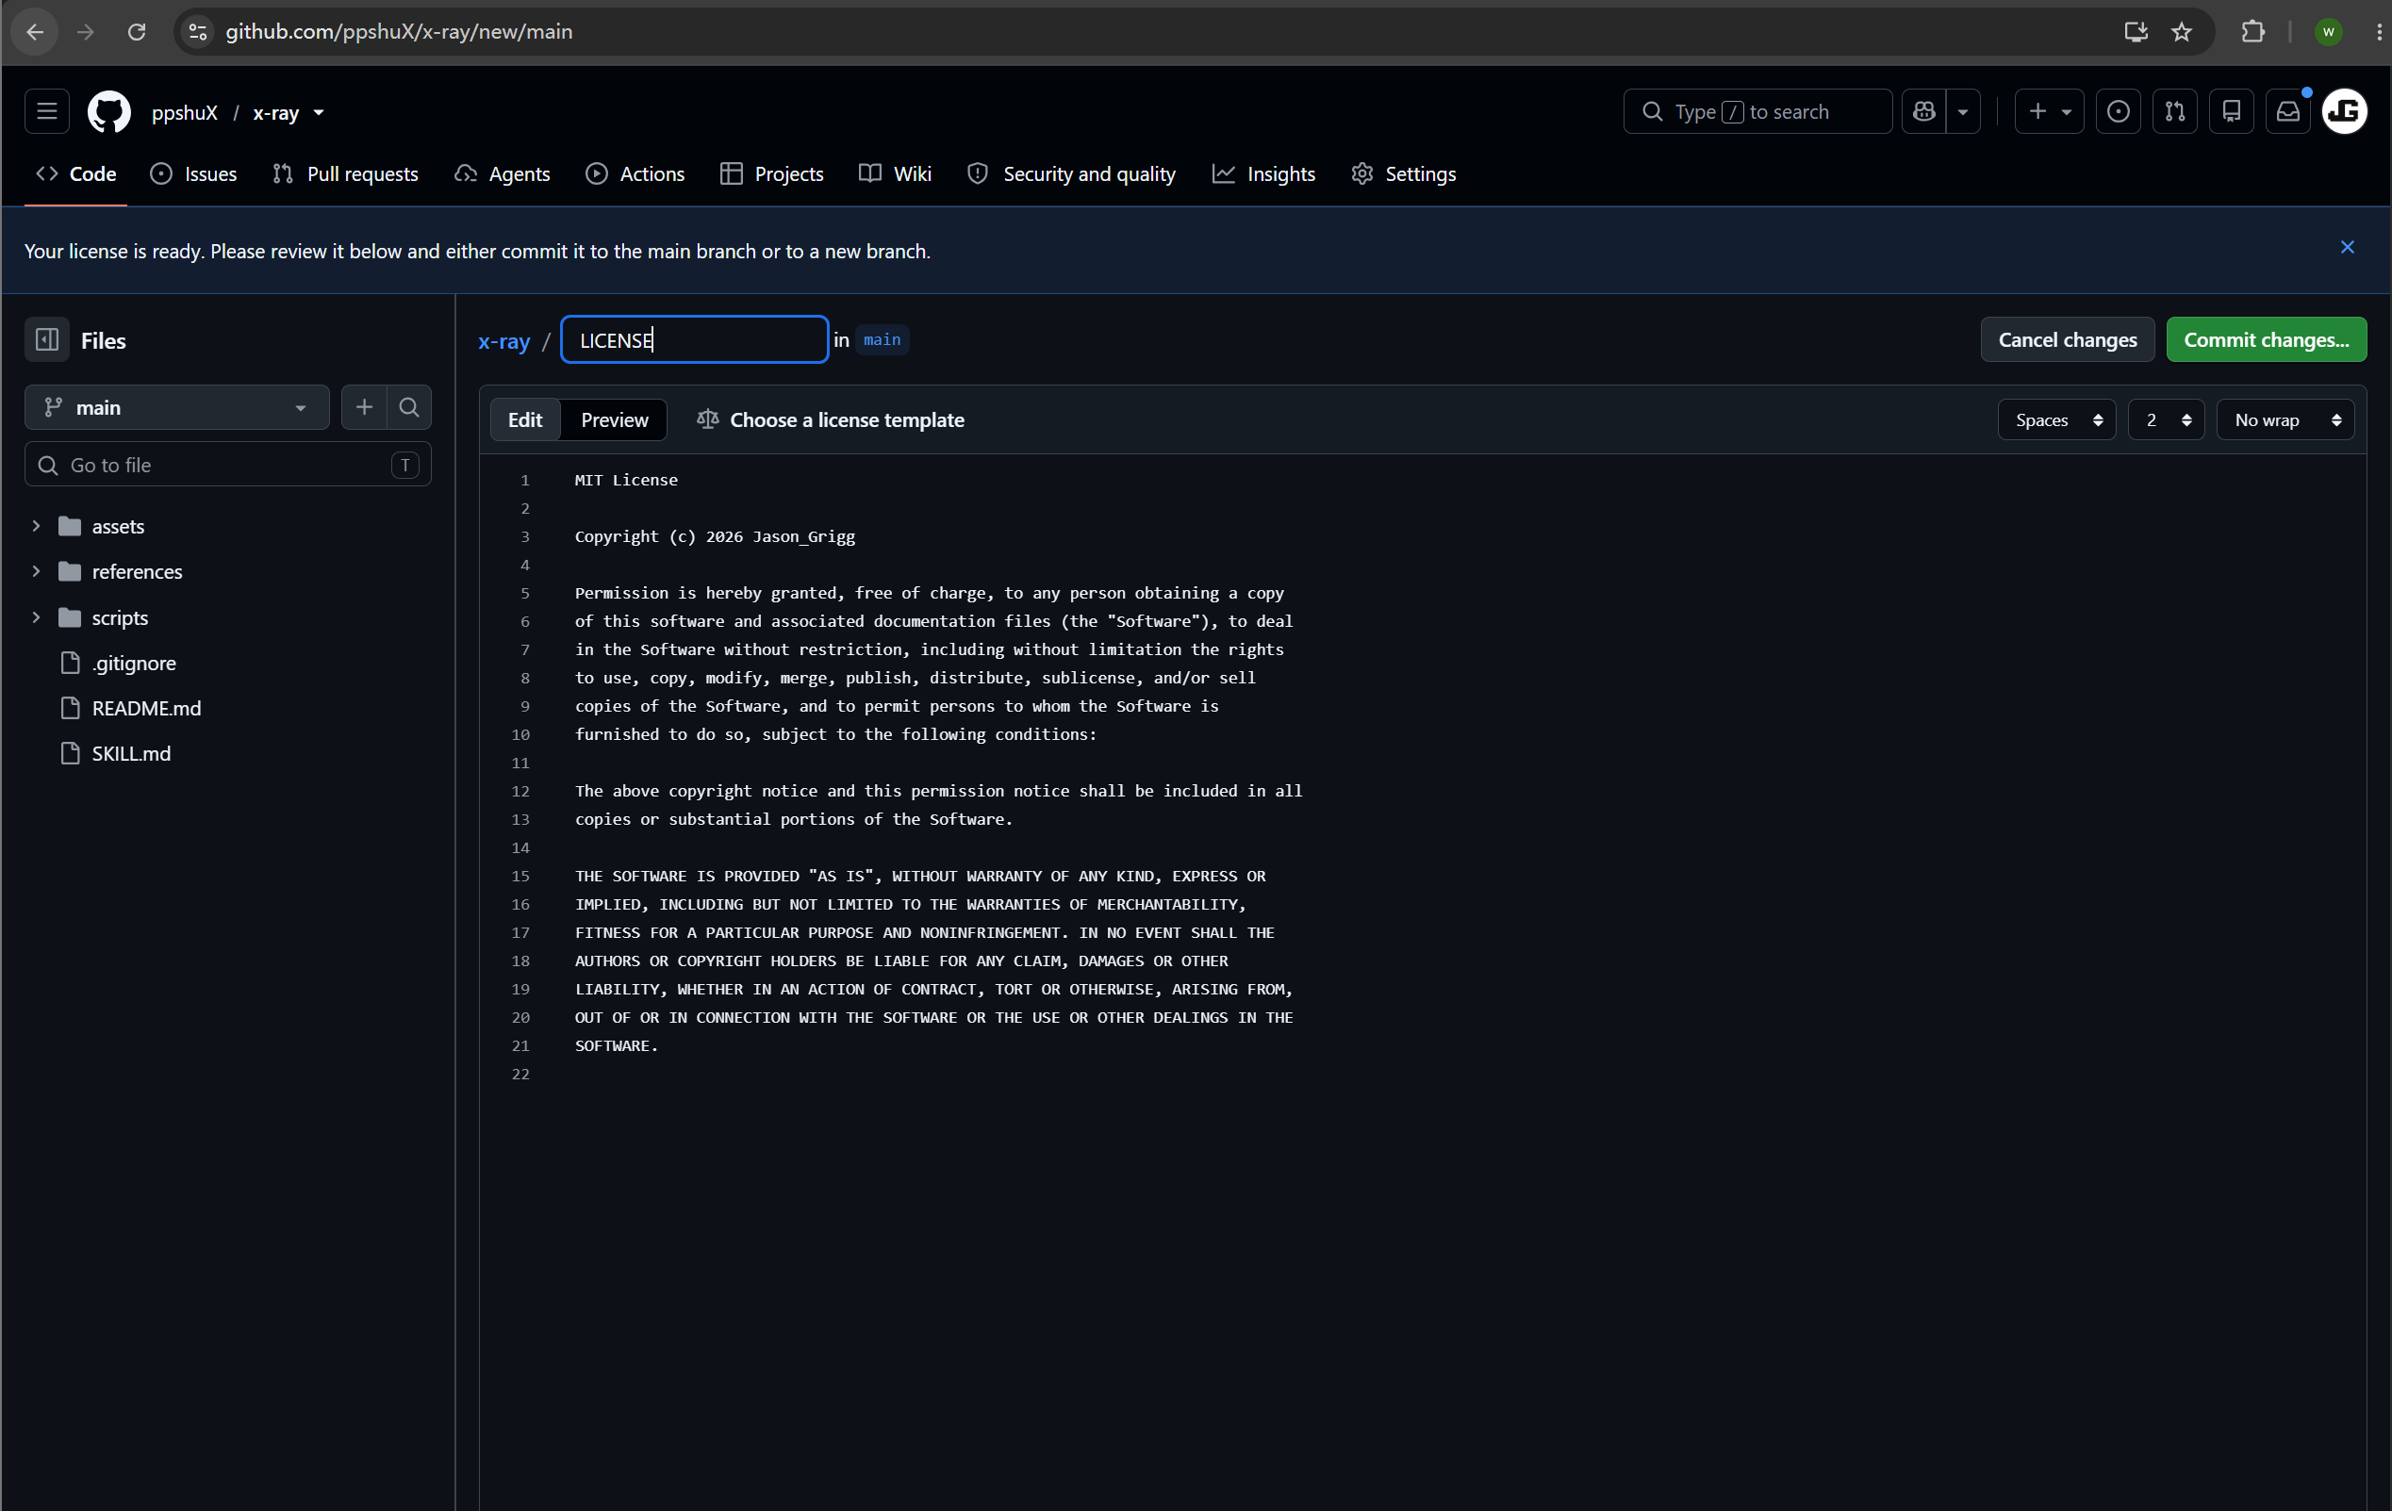This screenshot has width=2392, height=1511.
Task: Dismiss the license ready banner
Action: point(2348,247)
